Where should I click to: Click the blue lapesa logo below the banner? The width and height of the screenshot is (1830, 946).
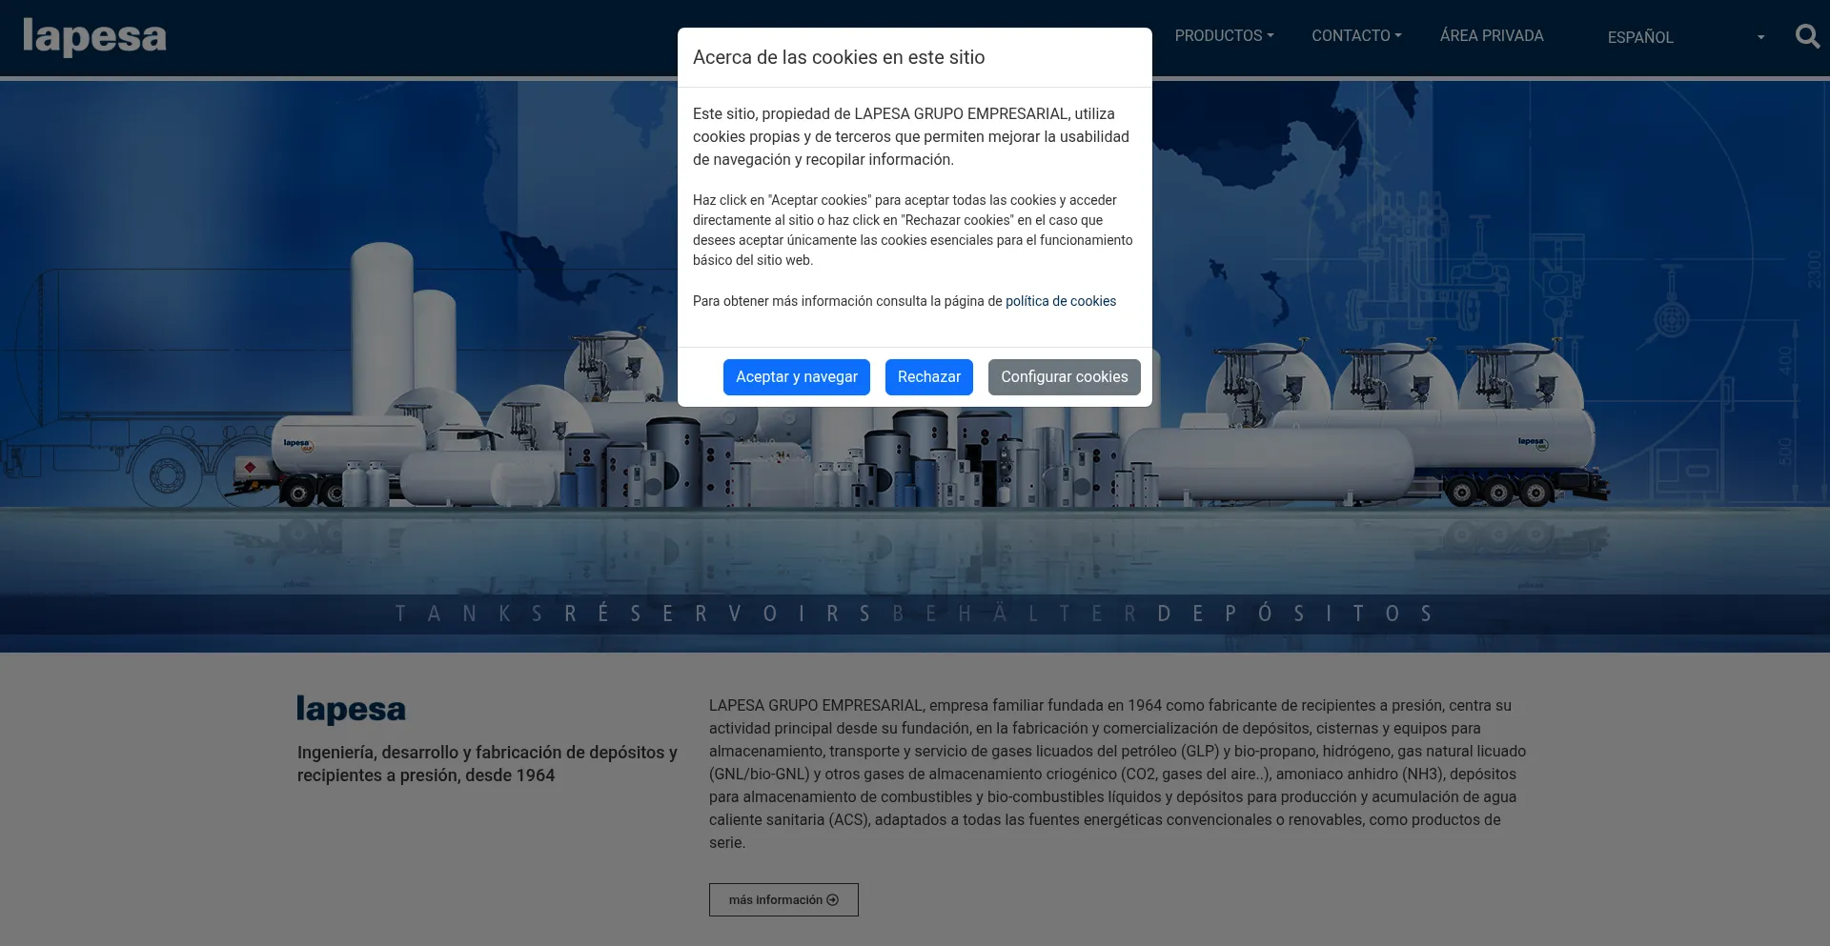[351, 710]
